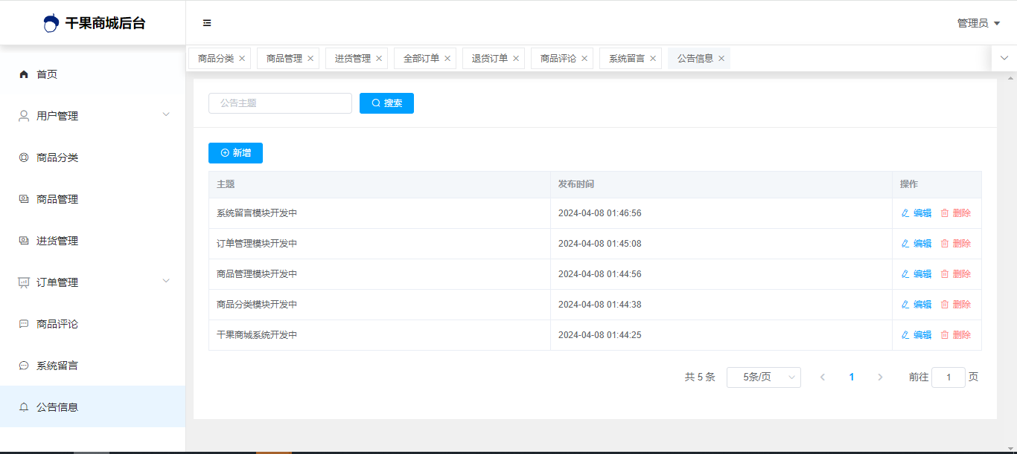Close the 公告信息 tab
1017x454 pixels.
[721, 59]
